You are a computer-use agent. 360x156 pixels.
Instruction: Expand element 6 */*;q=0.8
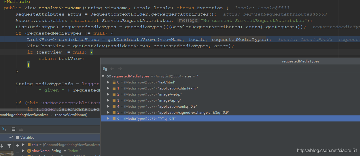tap(108, 119)
